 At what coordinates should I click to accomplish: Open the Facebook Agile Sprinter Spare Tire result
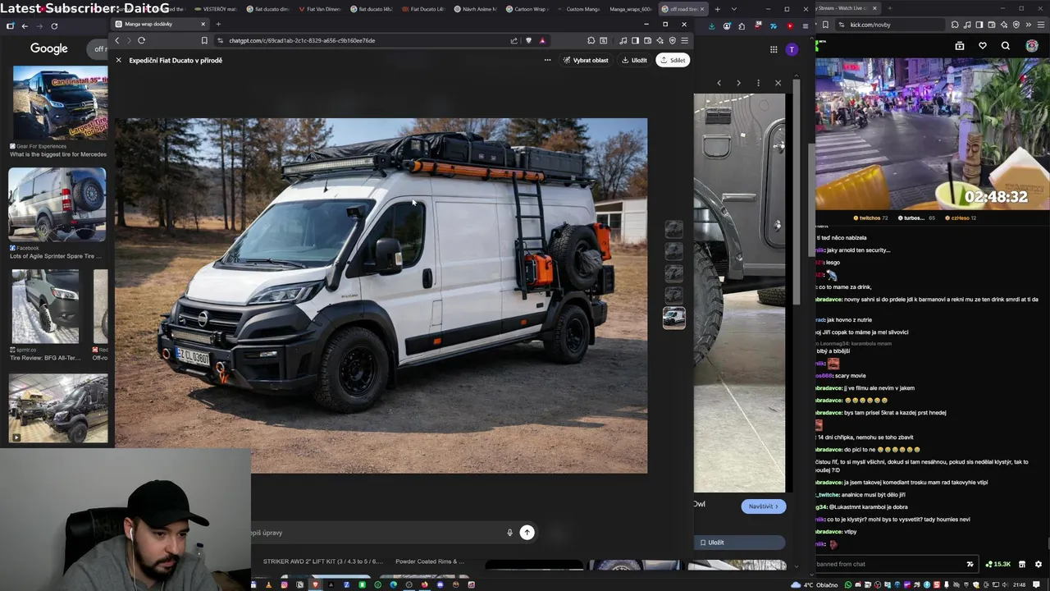pyautogui.click(x=57, y=205)
